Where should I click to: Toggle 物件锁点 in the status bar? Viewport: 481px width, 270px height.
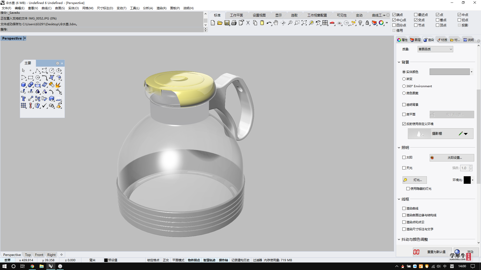pos(194,260)
